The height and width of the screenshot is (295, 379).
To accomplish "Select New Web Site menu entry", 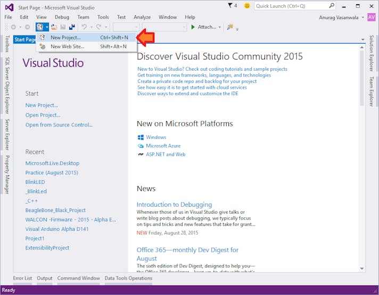I will pos(68,46).
